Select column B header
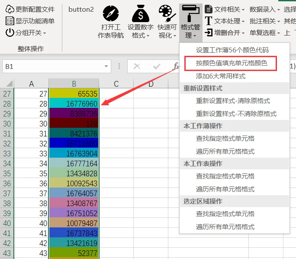Screen dimensions: 296x259 [x=74, y=84]
